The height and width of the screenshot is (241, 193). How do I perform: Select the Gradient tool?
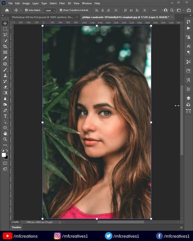click(x=5, y=93)
